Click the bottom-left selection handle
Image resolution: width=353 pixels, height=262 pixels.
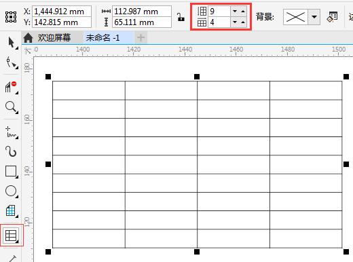pyautogui.click(x=48, y=252)
